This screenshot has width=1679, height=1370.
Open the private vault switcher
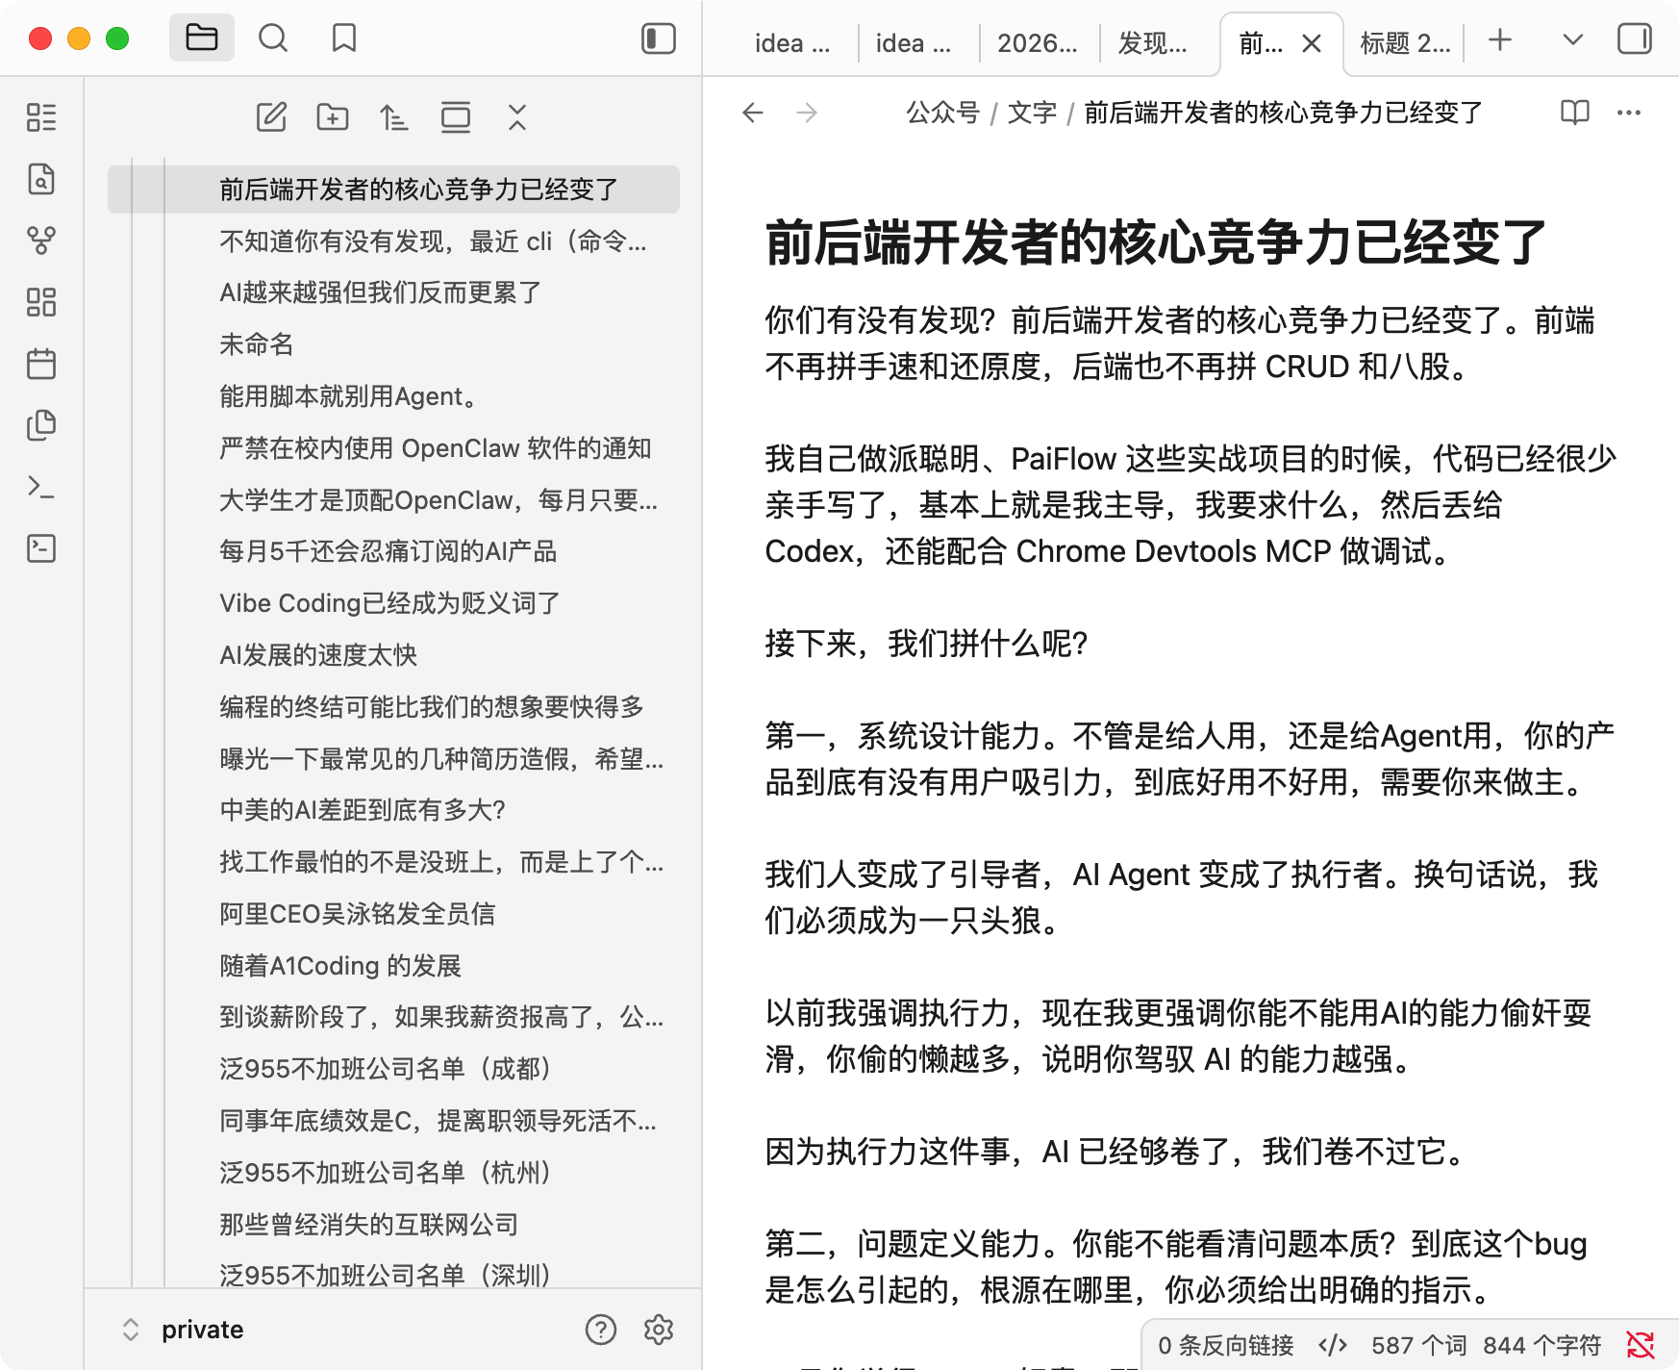[183, 1330]
